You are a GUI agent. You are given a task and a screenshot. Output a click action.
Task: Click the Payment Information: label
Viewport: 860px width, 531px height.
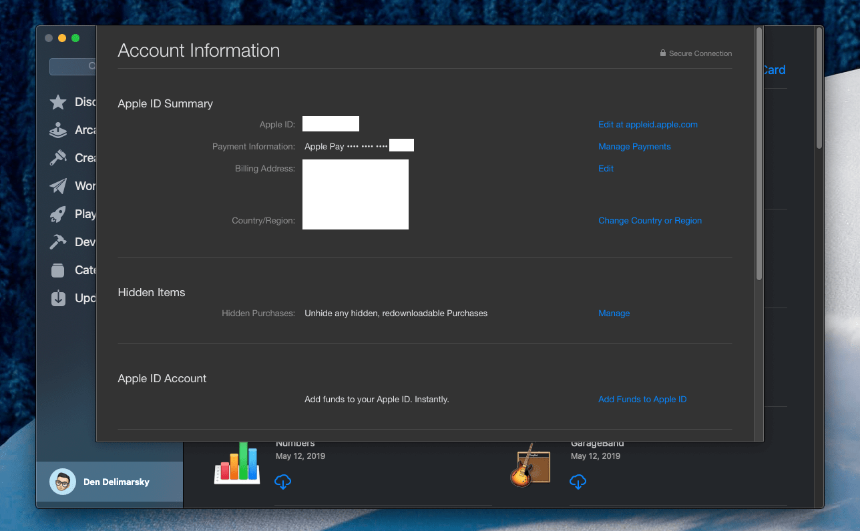tap(254, 146)
